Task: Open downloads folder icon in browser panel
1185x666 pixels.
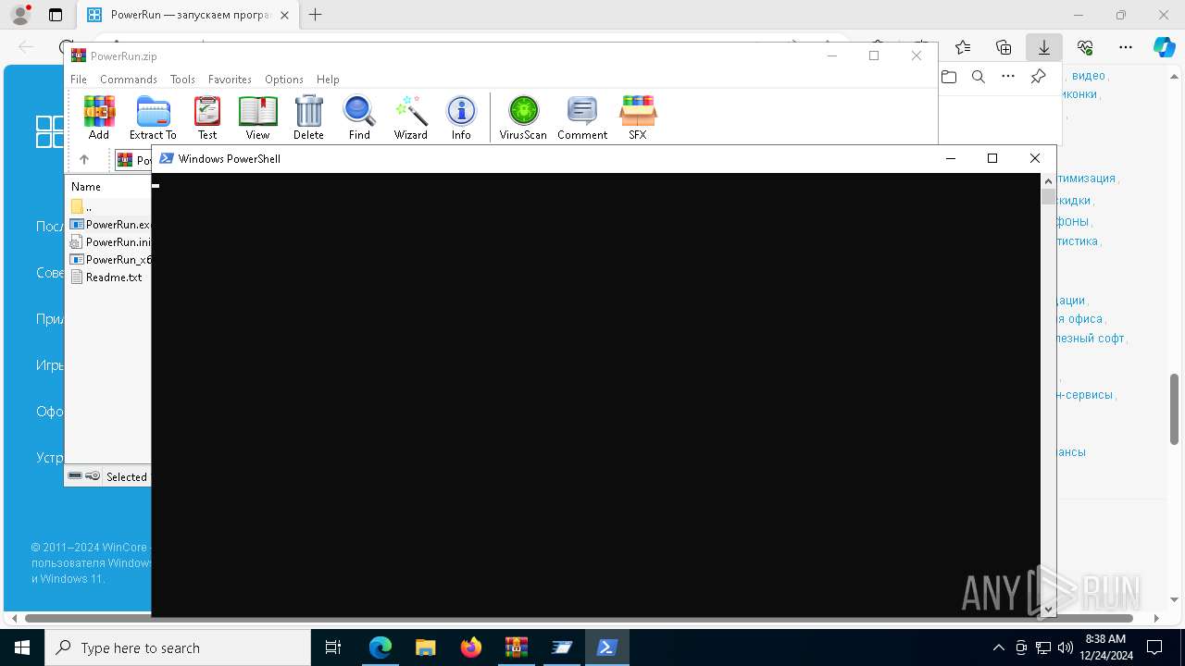Action: coord(949,77)
